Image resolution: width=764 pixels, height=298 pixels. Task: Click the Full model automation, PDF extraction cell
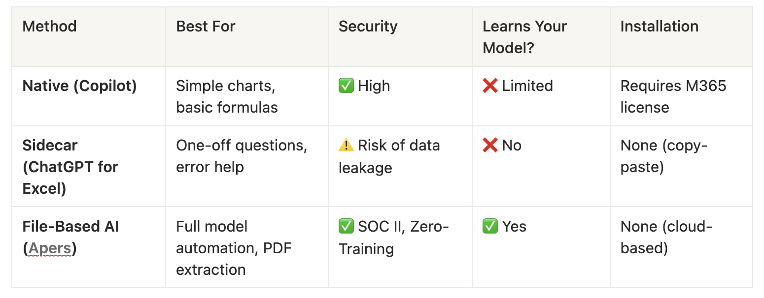point(233,248)
